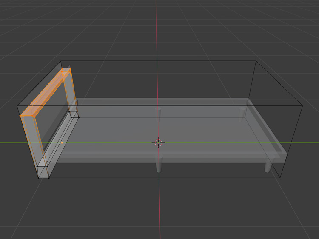Click the bounding box's bottom-right front corner
This screenshot has height=239, width=319.
click(x=281, y=178)
